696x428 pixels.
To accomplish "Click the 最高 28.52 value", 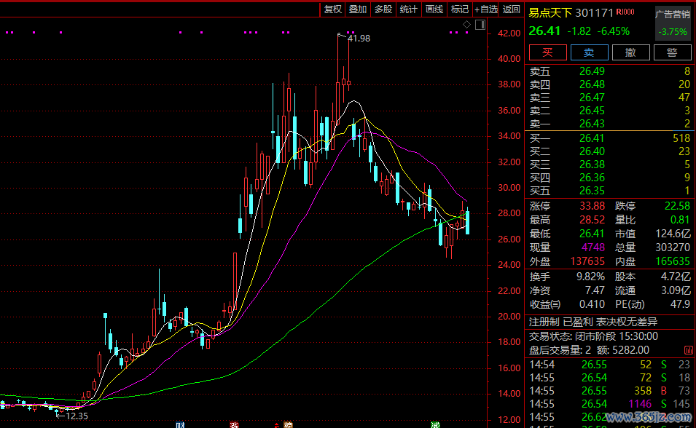I will point(592,220).
